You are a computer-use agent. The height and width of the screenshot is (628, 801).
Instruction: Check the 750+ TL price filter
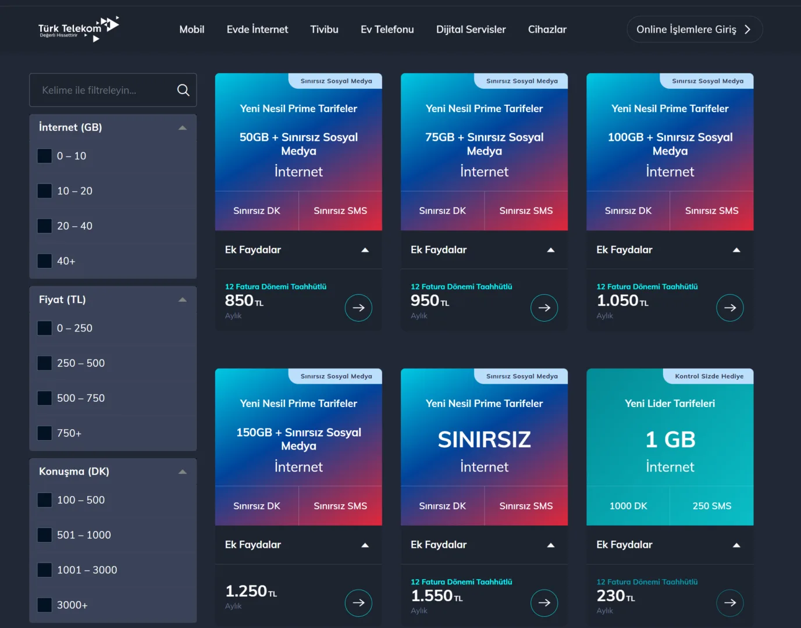45,433
